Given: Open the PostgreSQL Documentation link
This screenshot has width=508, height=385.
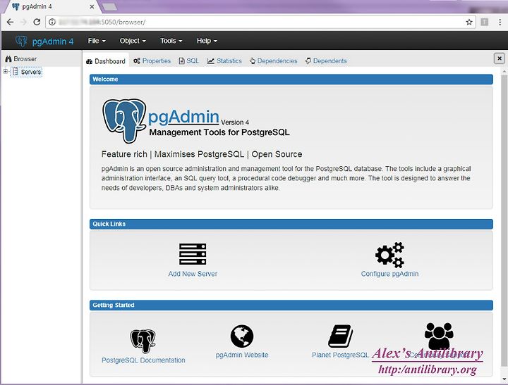Looking at the screenshot, I should 143,360.
